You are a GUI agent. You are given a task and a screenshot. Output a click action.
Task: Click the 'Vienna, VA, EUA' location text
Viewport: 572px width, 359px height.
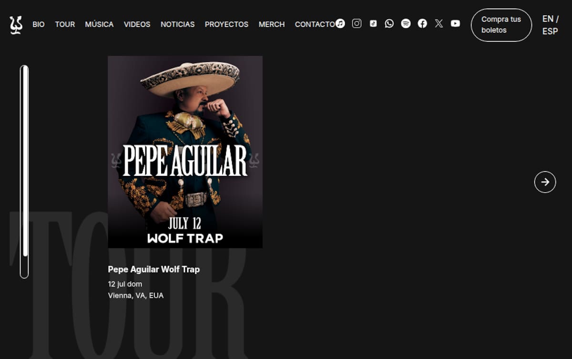[x=136, y=296]
